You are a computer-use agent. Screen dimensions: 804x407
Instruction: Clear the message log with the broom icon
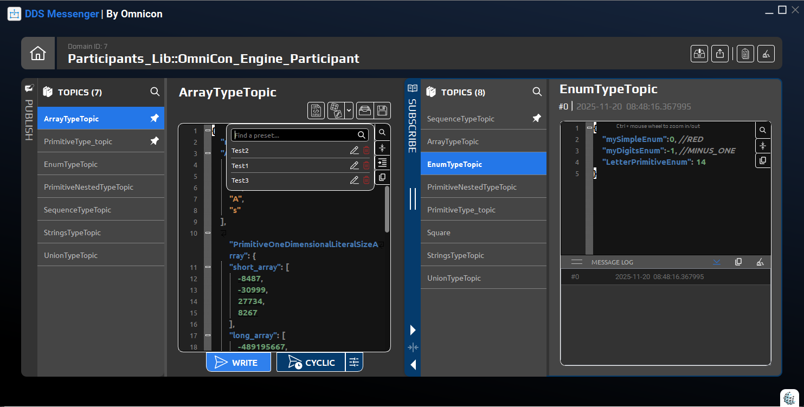coord(760,262)
